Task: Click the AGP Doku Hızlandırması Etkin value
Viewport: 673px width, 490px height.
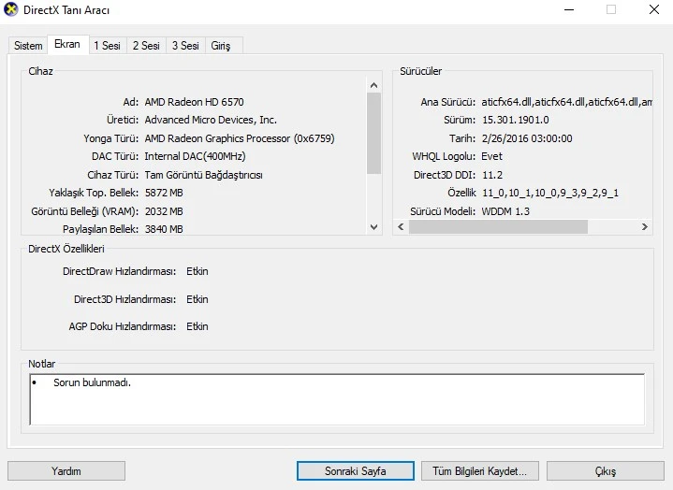Action: point(198,326)
